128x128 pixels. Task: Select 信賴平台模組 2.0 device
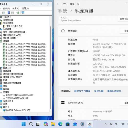point(14,26)
